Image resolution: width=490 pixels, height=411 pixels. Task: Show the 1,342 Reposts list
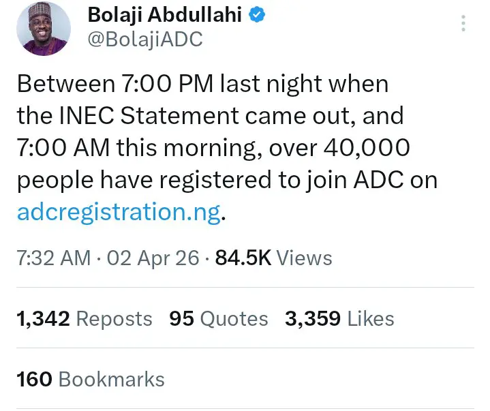85,318
